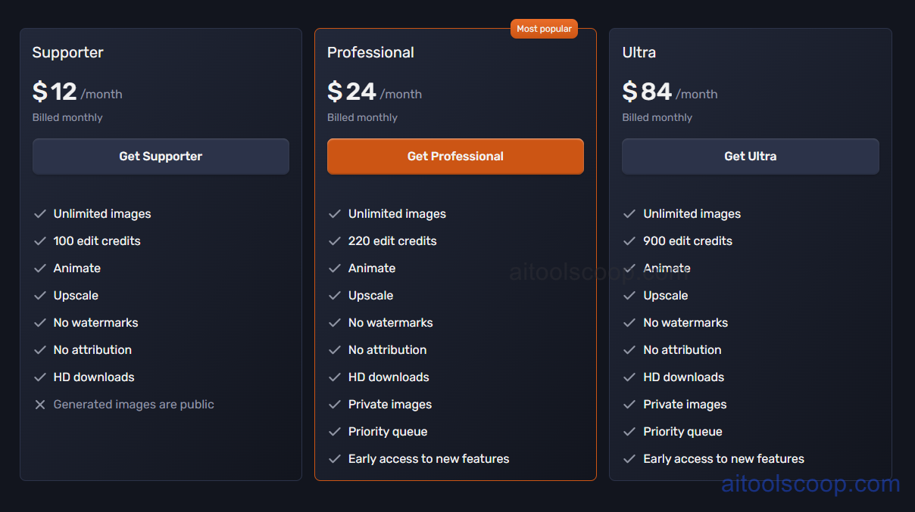Click the checkmark beside Early access under Ultra
Viewport: 915px width, 512px height.
(x=629, y=459)
